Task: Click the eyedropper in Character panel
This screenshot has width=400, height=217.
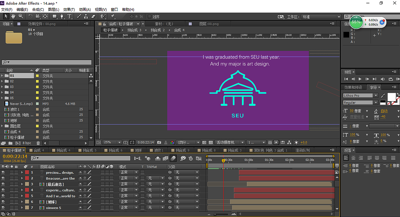Action: 382,96
